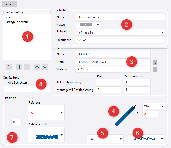The width and height of the screenshot is (171, 148).
Task: Select Plateau intérieur in layer list
Action: 16,12
